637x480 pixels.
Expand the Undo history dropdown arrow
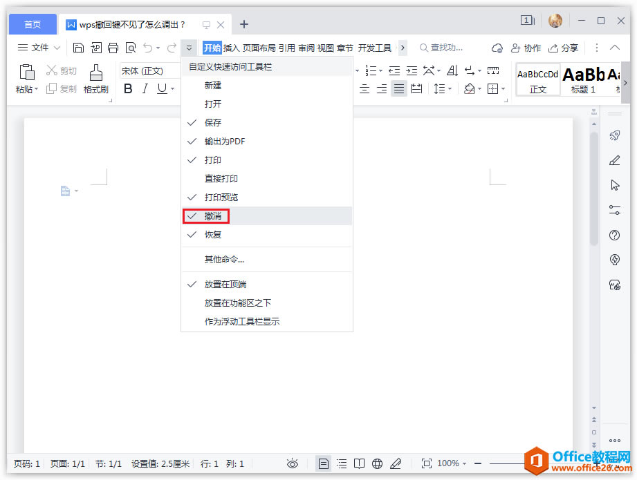point(158,48)
